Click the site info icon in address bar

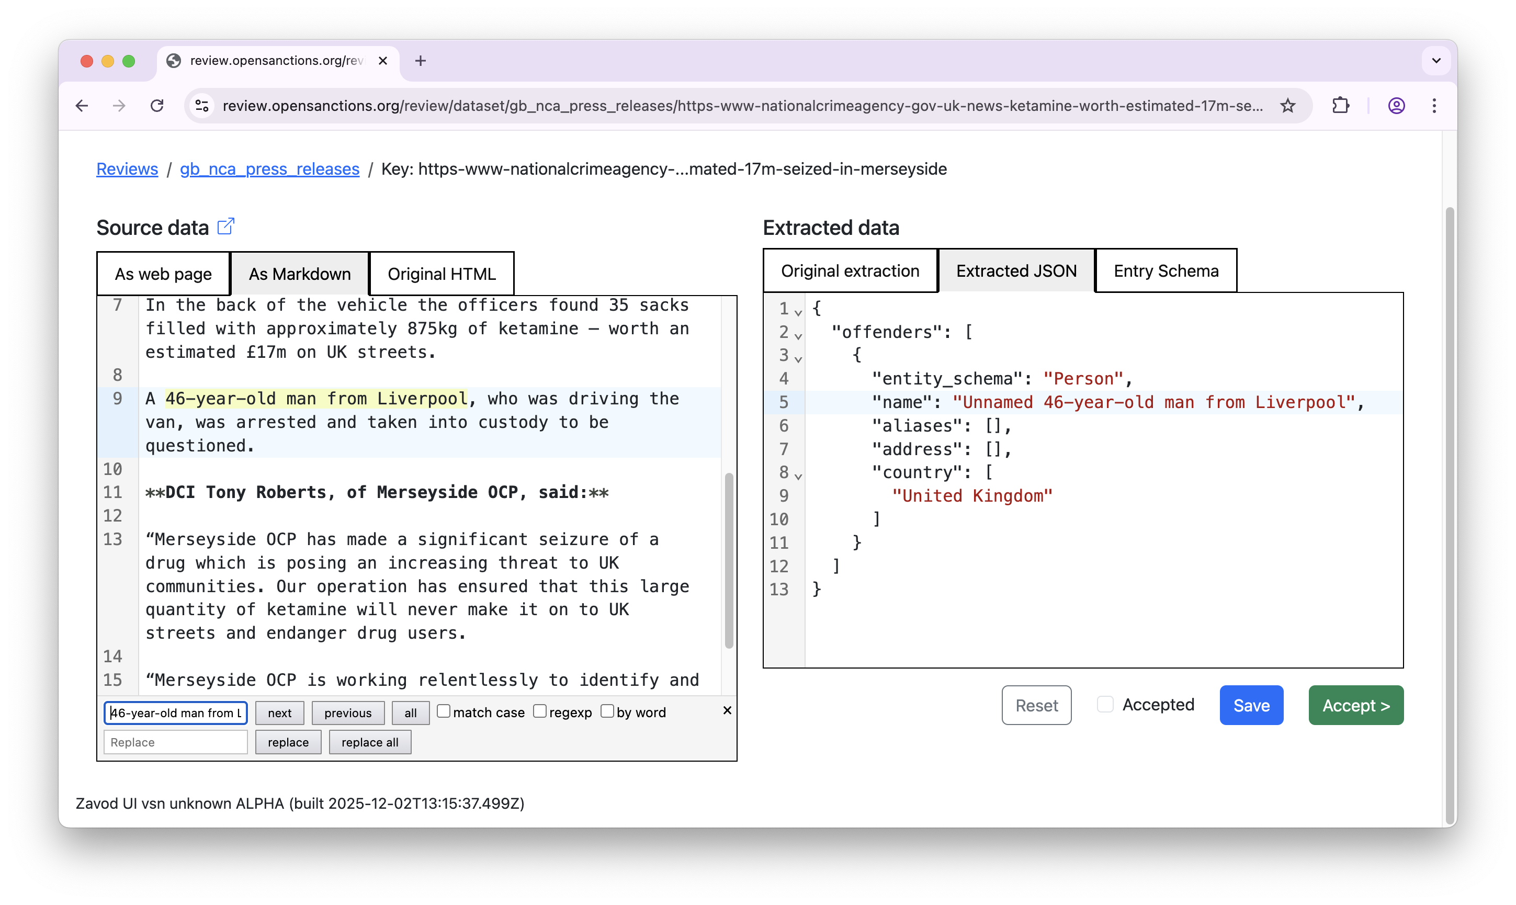pos(202,106)
